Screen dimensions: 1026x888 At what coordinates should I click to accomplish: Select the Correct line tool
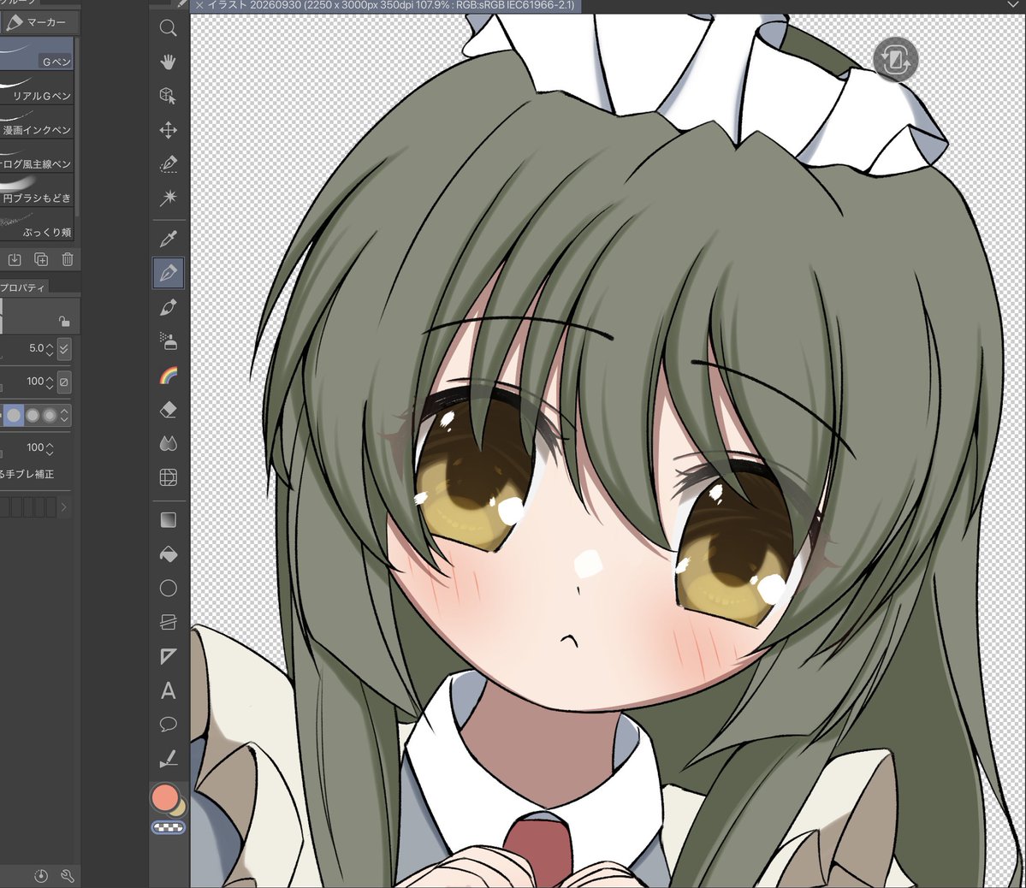[x=169, y=759]
